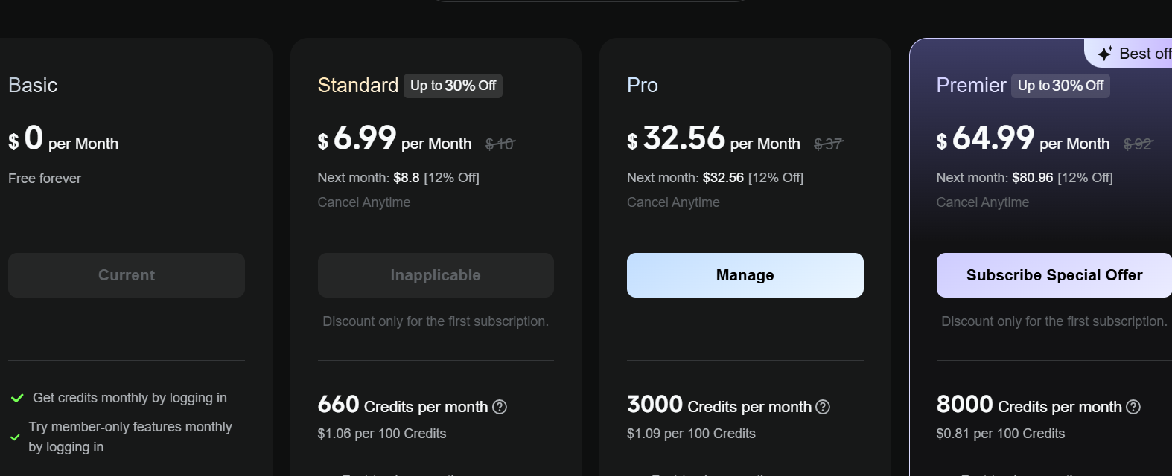Click '8000 Credits per month' text
The width and height of the screenshot is (1172, 476).
tap(1028, 405)
